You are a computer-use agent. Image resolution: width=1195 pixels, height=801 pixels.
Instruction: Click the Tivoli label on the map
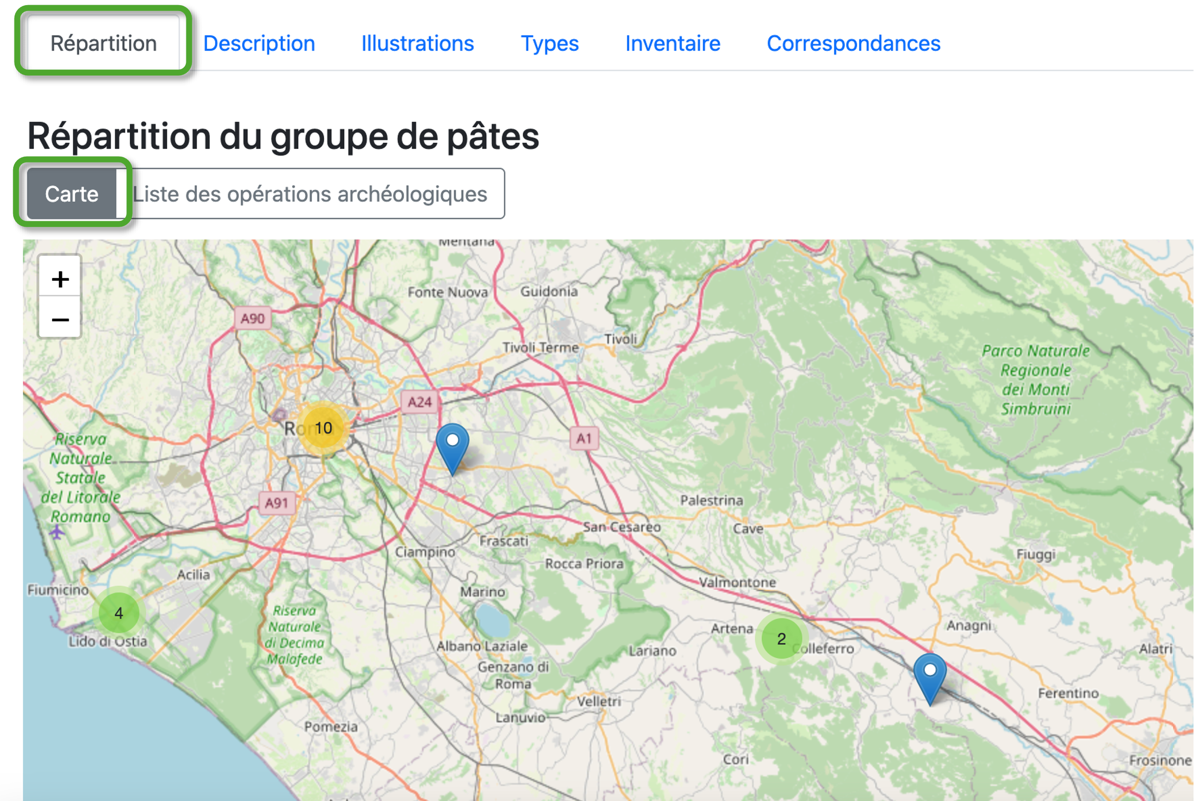tap(620, 339)
